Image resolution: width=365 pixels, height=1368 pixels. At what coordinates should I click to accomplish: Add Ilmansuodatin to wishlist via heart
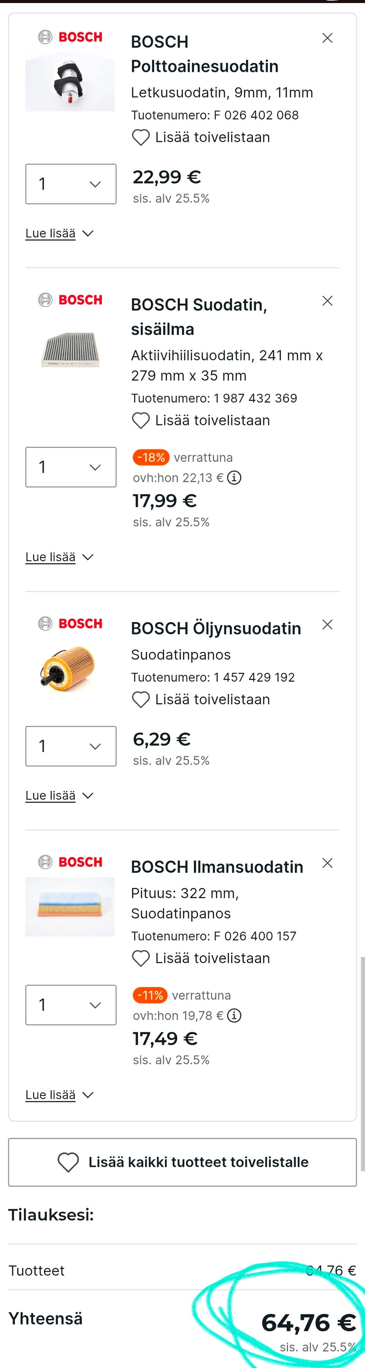pyautogui.click(x=141, y=959)
